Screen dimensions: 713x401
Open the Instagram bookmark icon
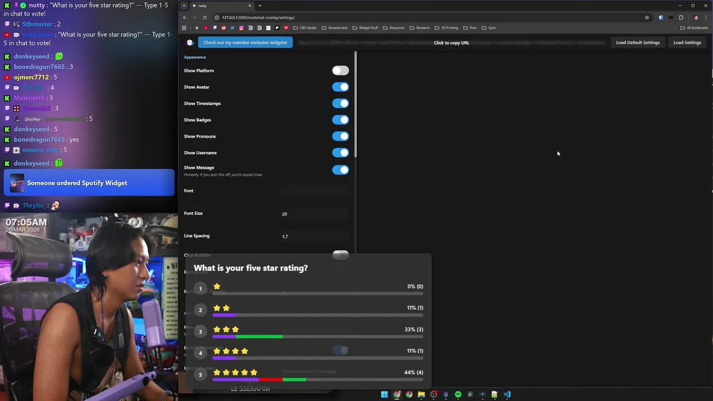(241, 28)
